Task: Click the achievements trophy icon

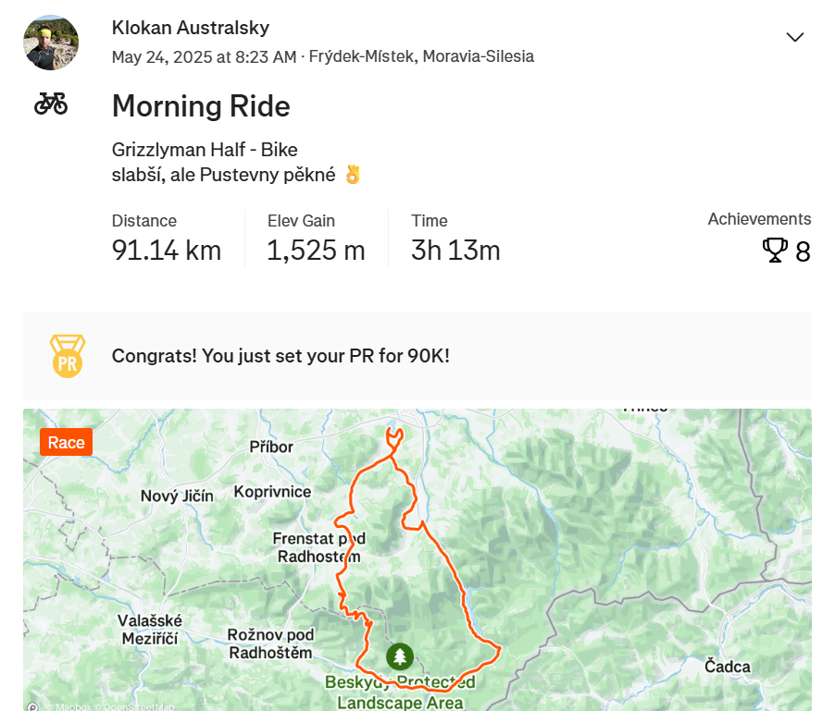Action: [x=774, y=251]
